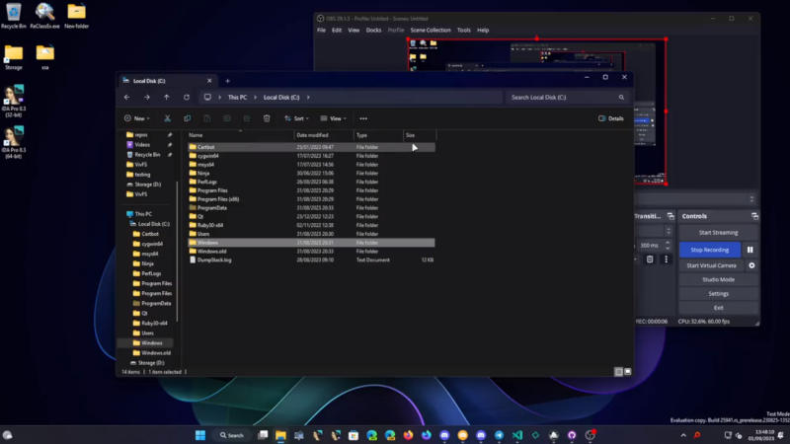This screenshot has width=790, height=444.
Task: Open the Tools menu in OBS
Action: (463, 31)
